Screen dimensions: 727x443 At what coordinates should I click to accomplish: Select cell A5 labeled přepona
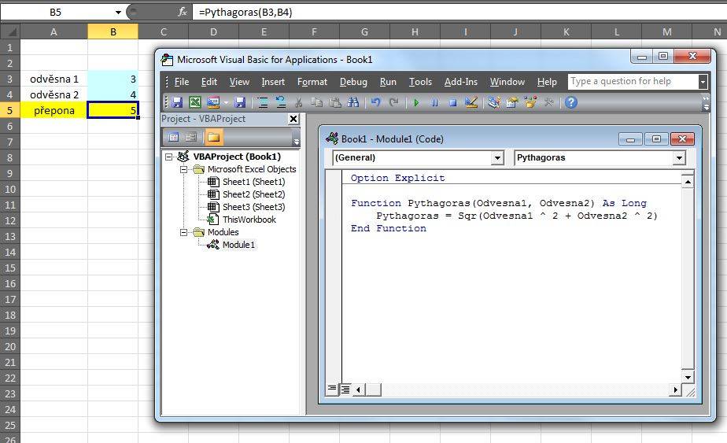(54, 110)
